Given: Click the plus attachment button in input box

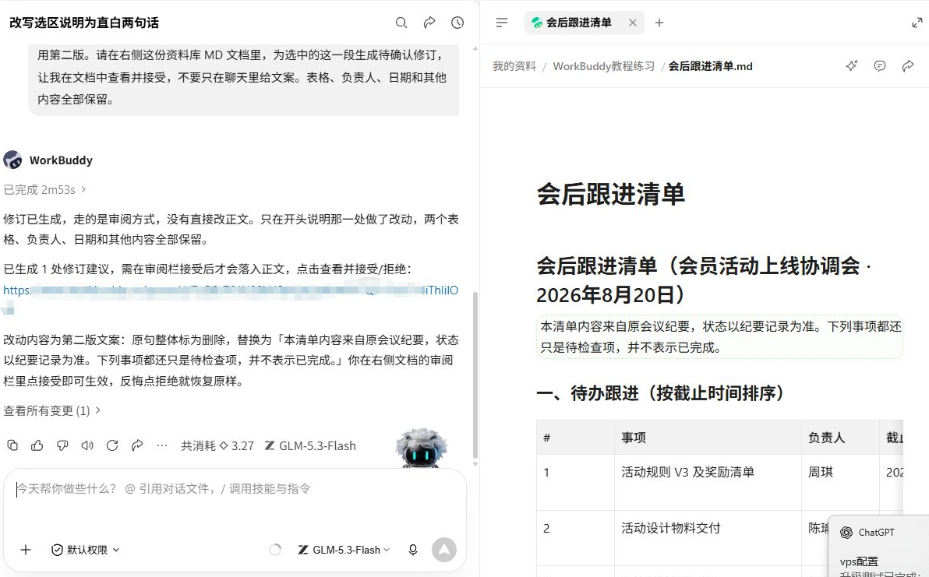Looking at the screenshot, I should (26, 550).
